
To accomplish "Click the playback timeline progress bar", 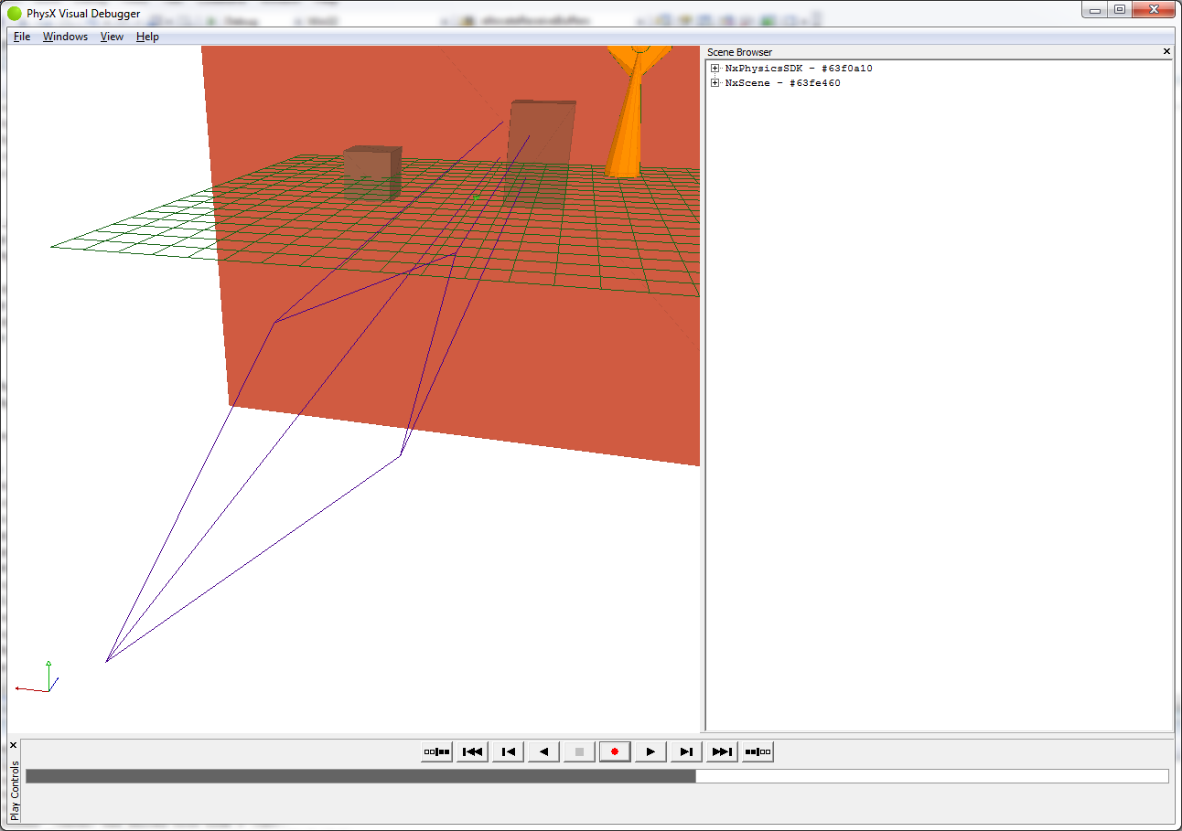I will tap(596, 776).
